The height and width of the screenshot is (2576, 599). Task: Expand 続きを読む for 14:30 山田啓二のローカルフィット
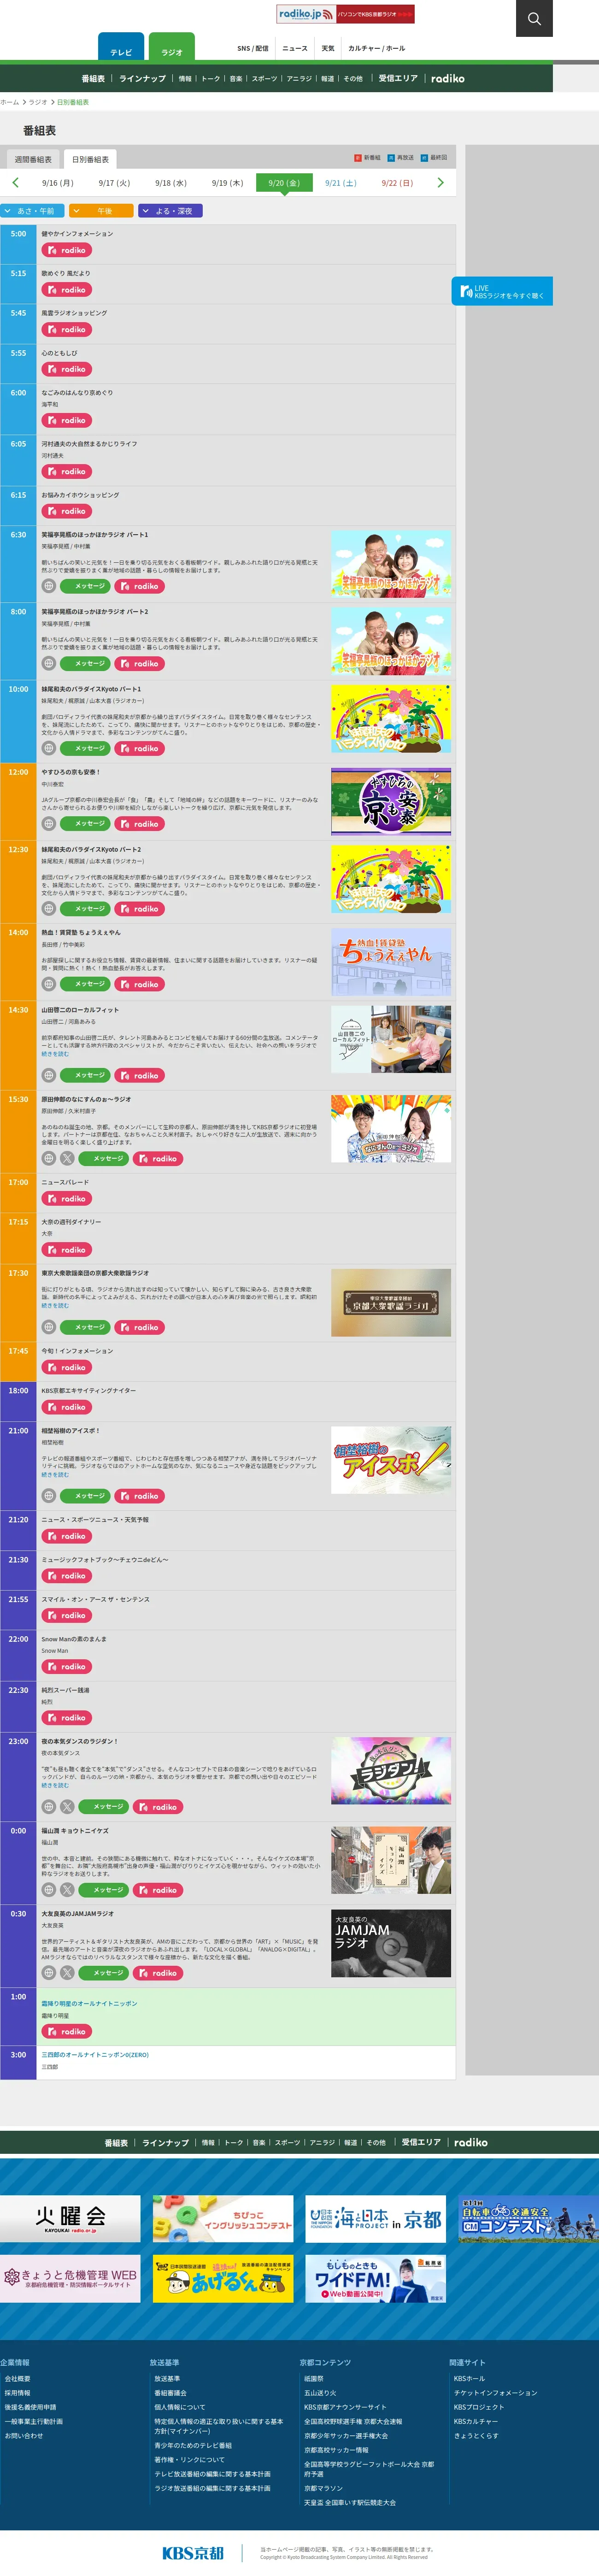click(x=55, y=1053)
